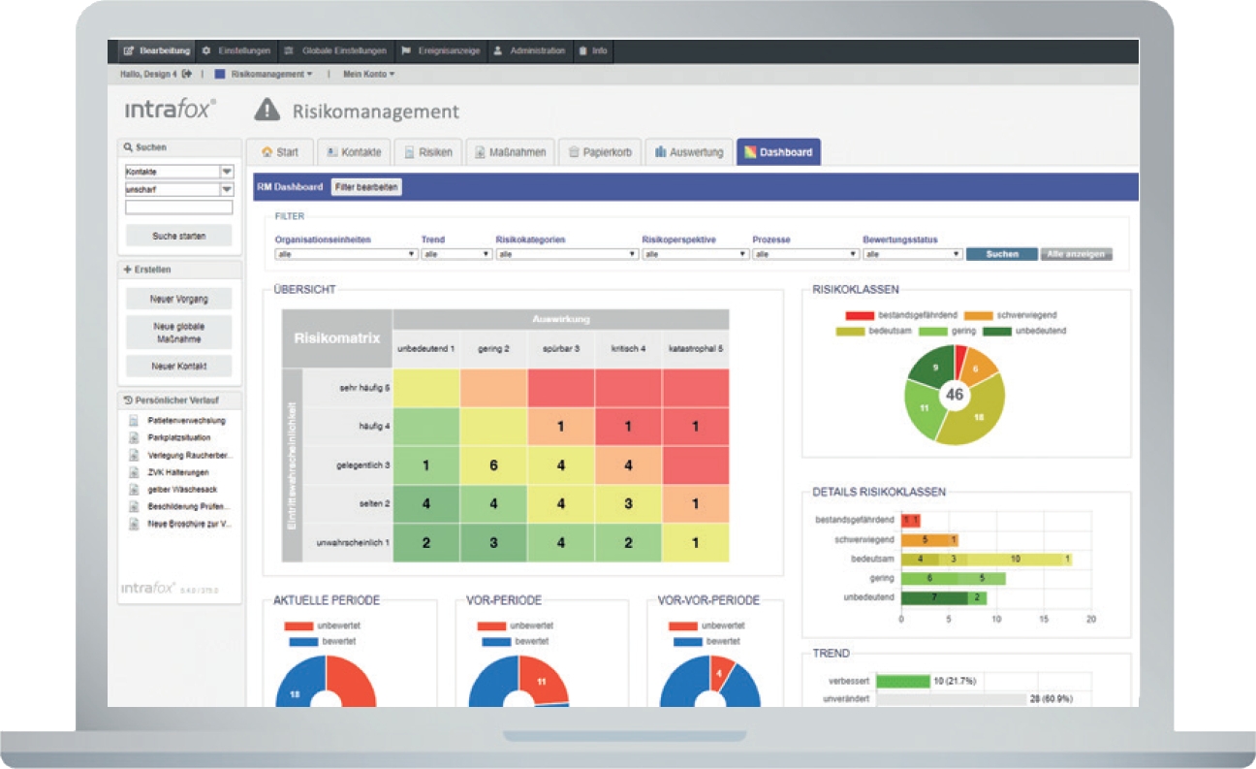Expand the Mein Konto menu
Image resolution: width=1256 pixels, height=769 pixels.
[x=369, y=74]
